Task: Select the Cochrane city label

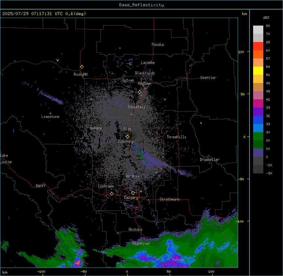Action: tap(106, 186)
